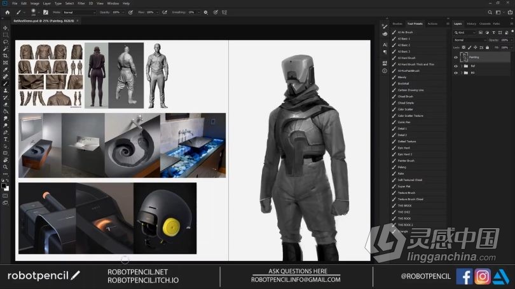515x289 pixels.
Task: Select the Zoom tool
Action: tap(5, 167)
